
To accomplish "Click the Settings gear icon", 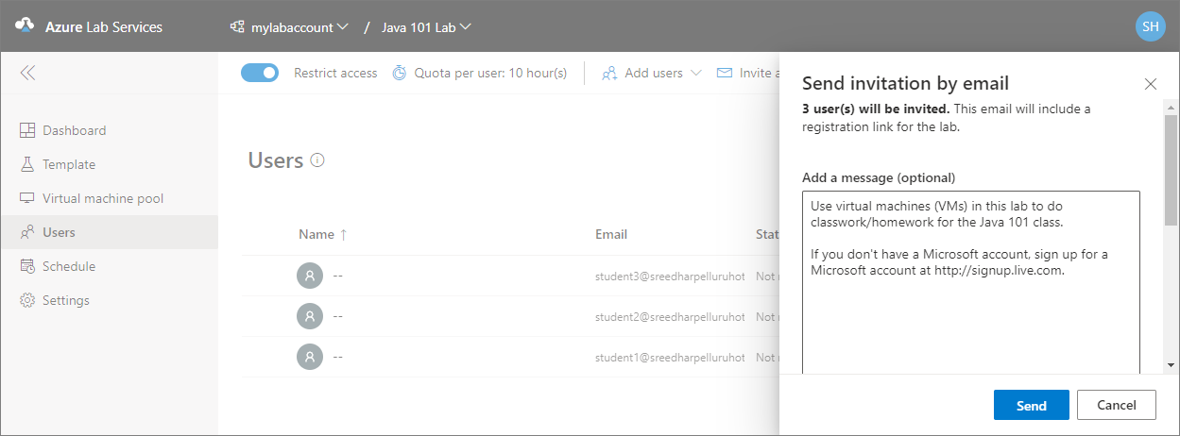I will tap(26, 300).
